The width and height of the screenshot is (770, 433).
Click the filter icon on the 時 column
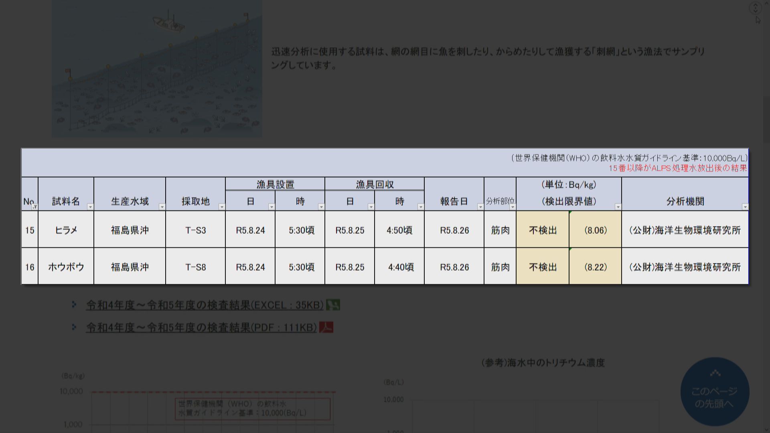[x=321, y=207]
